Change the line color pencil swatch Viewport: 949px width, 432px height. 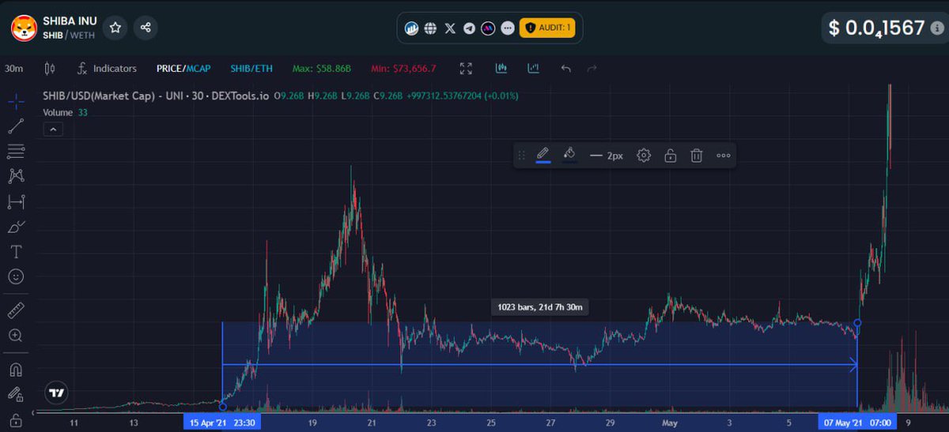click(543, 156)
